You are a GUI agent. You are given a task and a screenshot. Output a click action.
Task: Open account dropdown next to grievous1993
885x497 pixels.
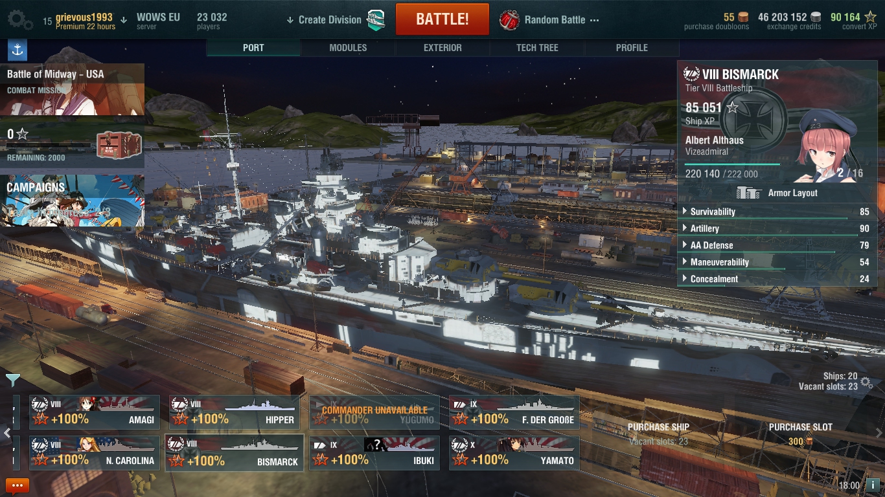(x=124, y=19)
